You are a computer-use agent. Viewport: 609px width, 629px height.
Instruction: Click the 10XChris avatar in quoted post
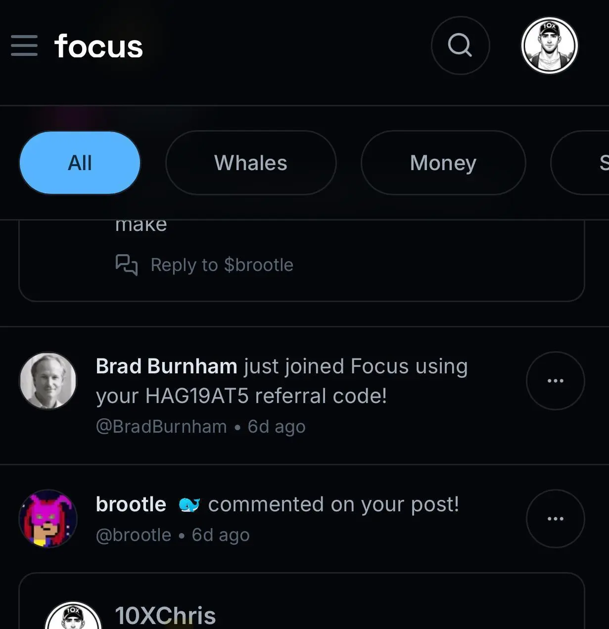pyautogui.click(x=73, y=618)
